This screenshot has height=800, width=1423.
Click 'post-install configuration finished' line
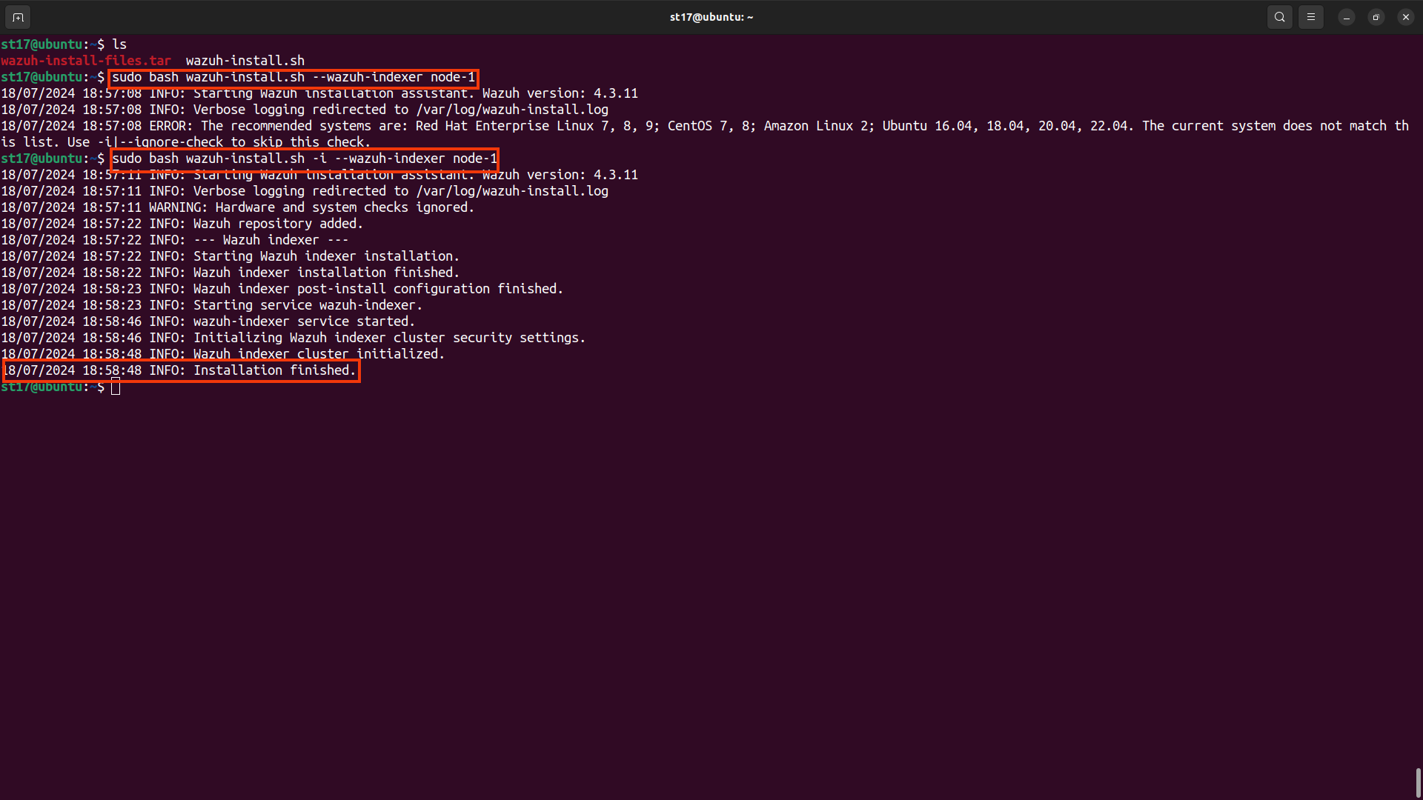[x=282, y=289]
